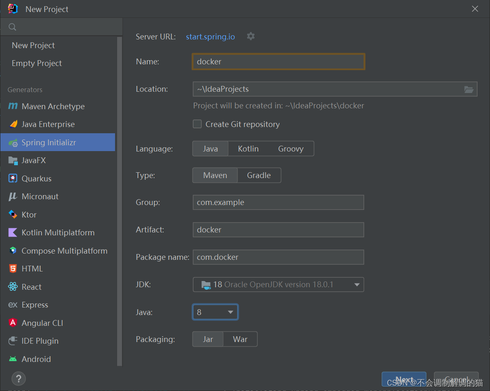Select Empty Project in sidebar
The width and height of the screenshot is (490, 391).
point(37,63)
